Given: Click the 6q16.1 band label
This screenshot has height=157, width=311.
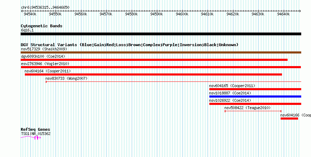Looking at the screenshot, I should click(27, 30).
